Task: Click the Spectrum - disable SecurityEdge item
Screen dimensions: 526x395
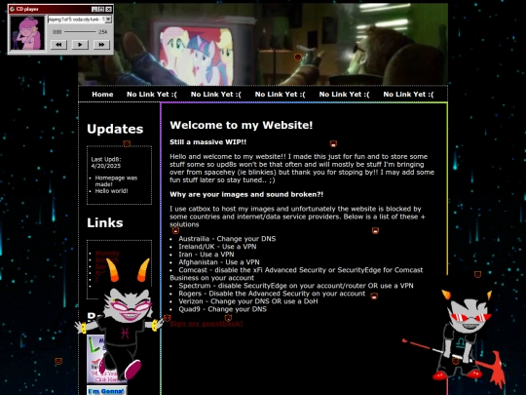Action: pyautogui.click(x=296, y=286)
